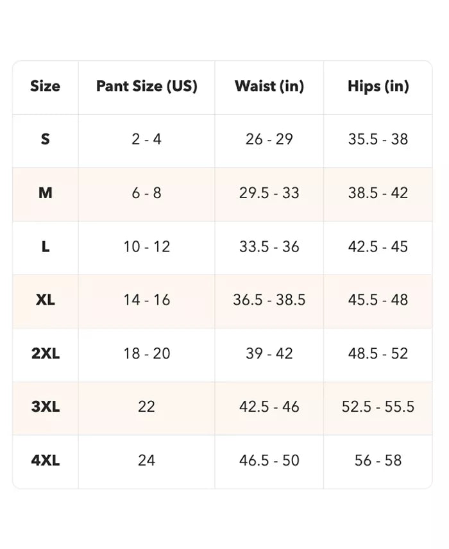Click the Pant Size (US) header
Image resolution: width=449 pixels, height=549 pixels.
[147, 86]
